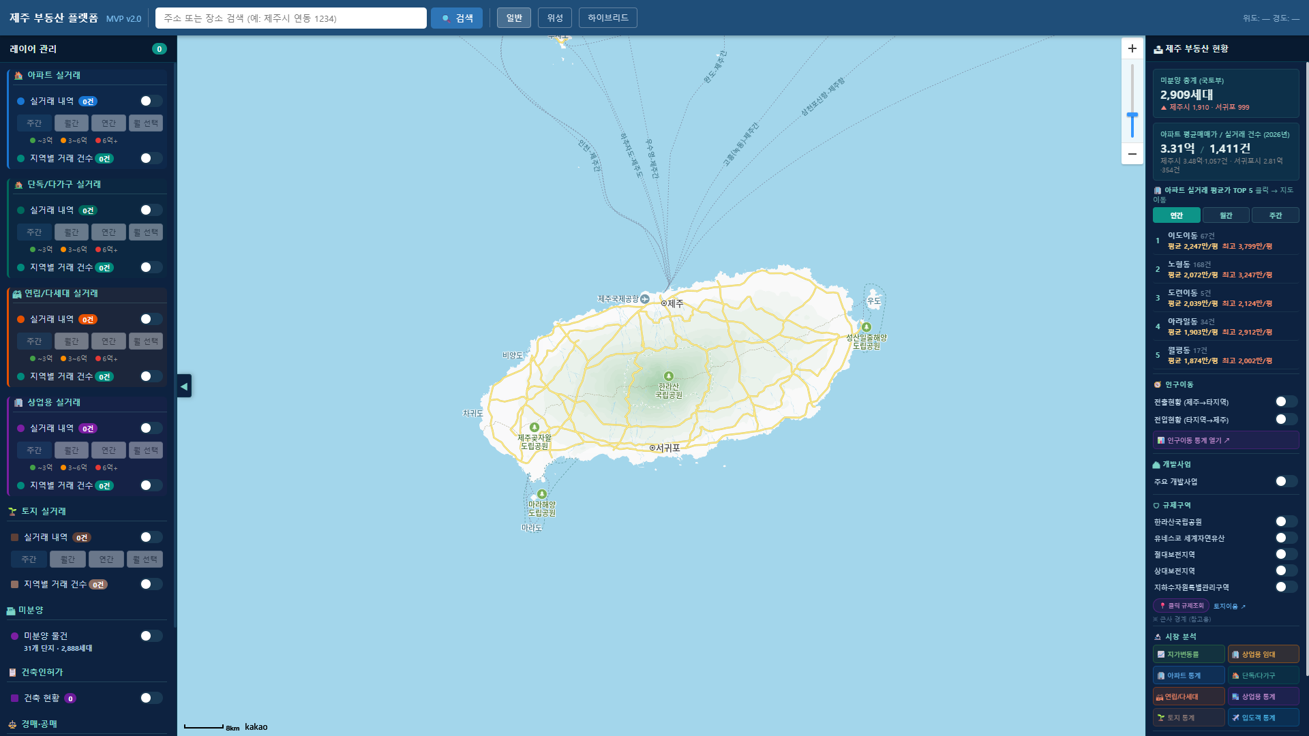The width and height of the screenshot is (1309, 736).
Task: Toggle 건축 현황 layer on
Action: [151, 698]
